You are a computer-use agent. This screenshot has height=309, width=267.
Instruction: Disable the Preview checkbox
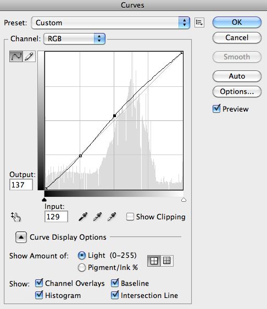(x=216, y=108)
